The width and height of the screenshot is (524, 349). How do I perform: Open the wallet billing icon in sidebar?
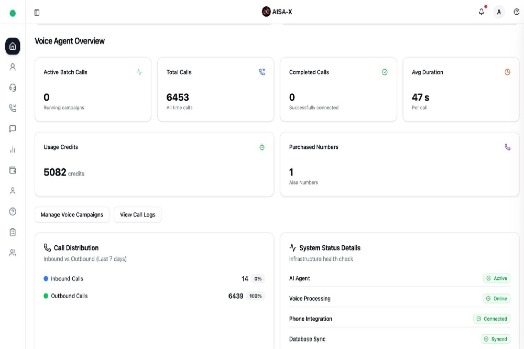pyautogui.click(x=12, y=170)
